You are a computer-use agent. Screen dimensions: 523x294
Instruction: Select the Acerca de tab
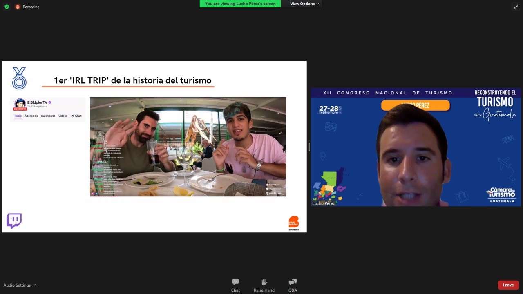pos(31,116)
